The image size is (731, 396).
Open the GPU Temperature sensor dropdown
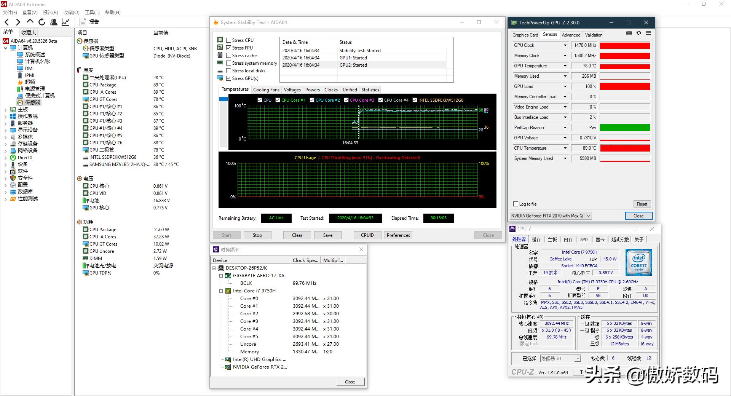[x=565, y=66]
